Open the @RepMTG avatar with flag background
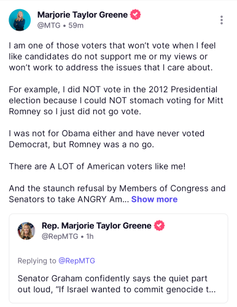Image resolution: width=237 pixels, height=307 pixels. click(x=26, y=231)
